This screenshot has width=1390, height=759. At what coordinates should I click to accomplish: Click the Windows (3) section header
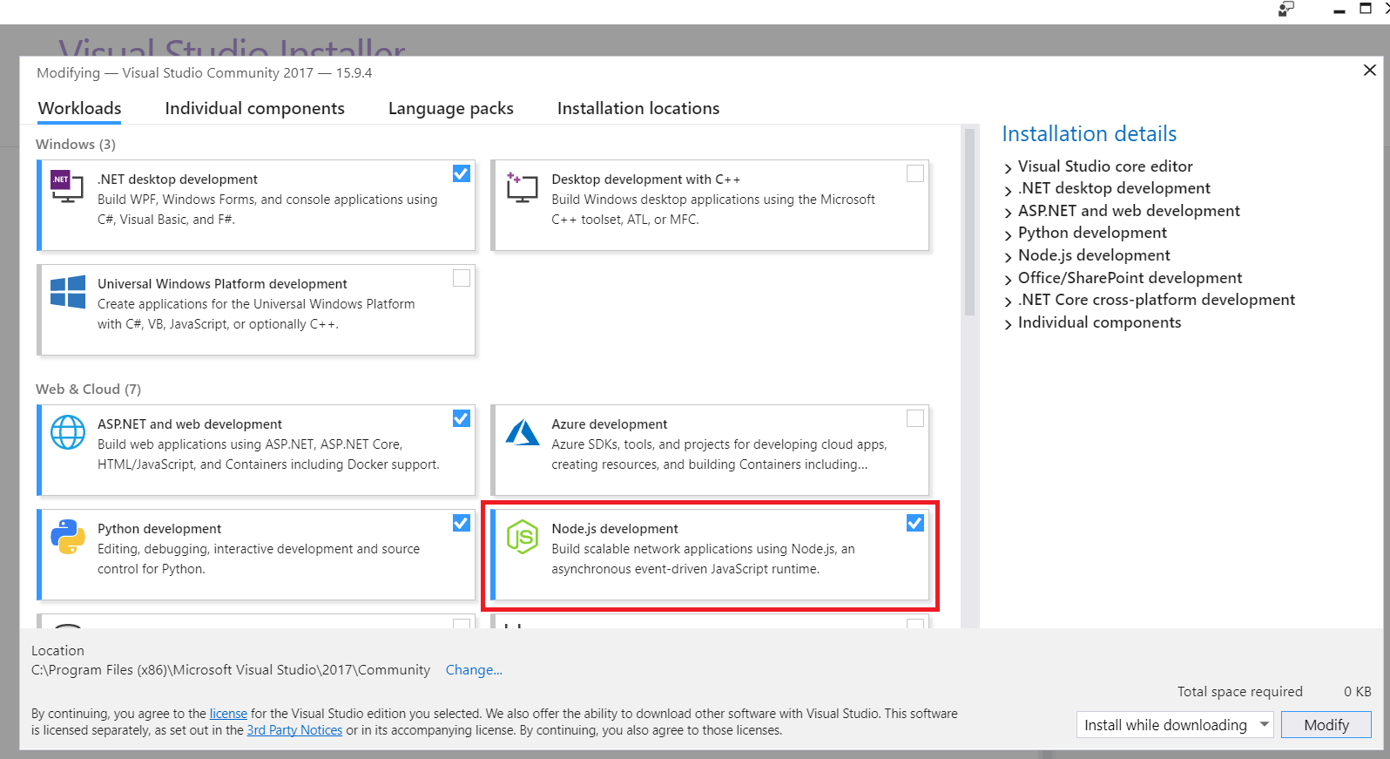point(76,144)
